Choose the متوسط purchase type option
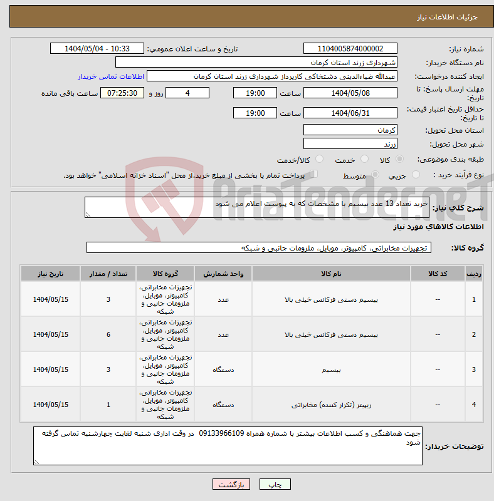Viewport: 494px width, 501px height. [375, 175]
